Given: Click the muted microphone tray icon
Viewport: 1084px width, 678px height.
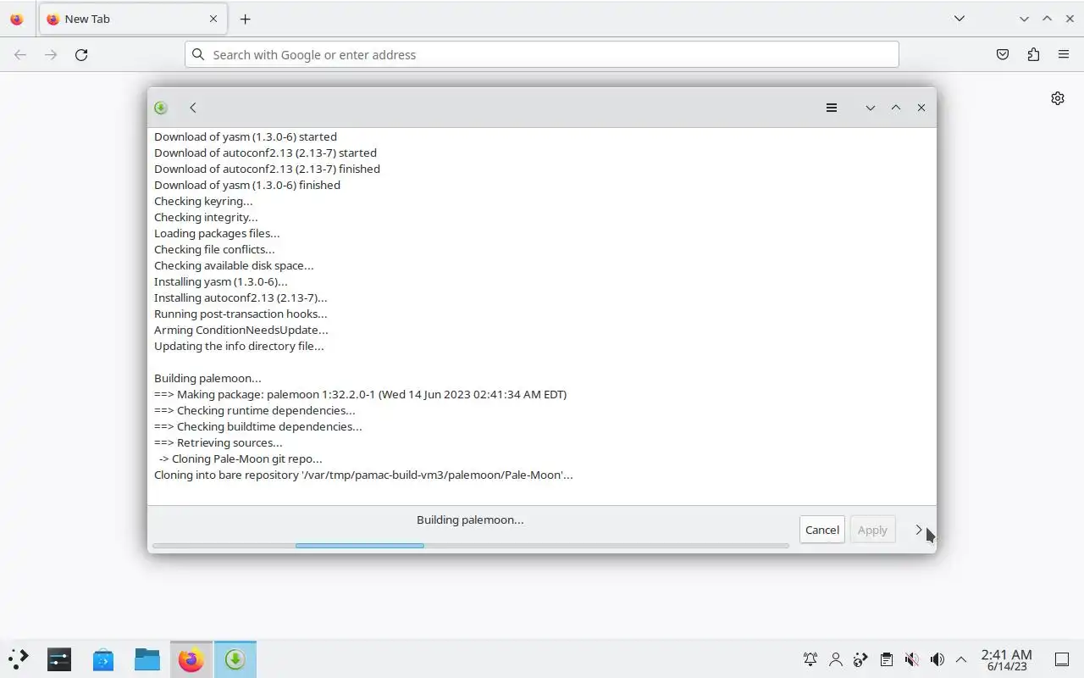Looking at the screenshot, I should pos(912,659).
